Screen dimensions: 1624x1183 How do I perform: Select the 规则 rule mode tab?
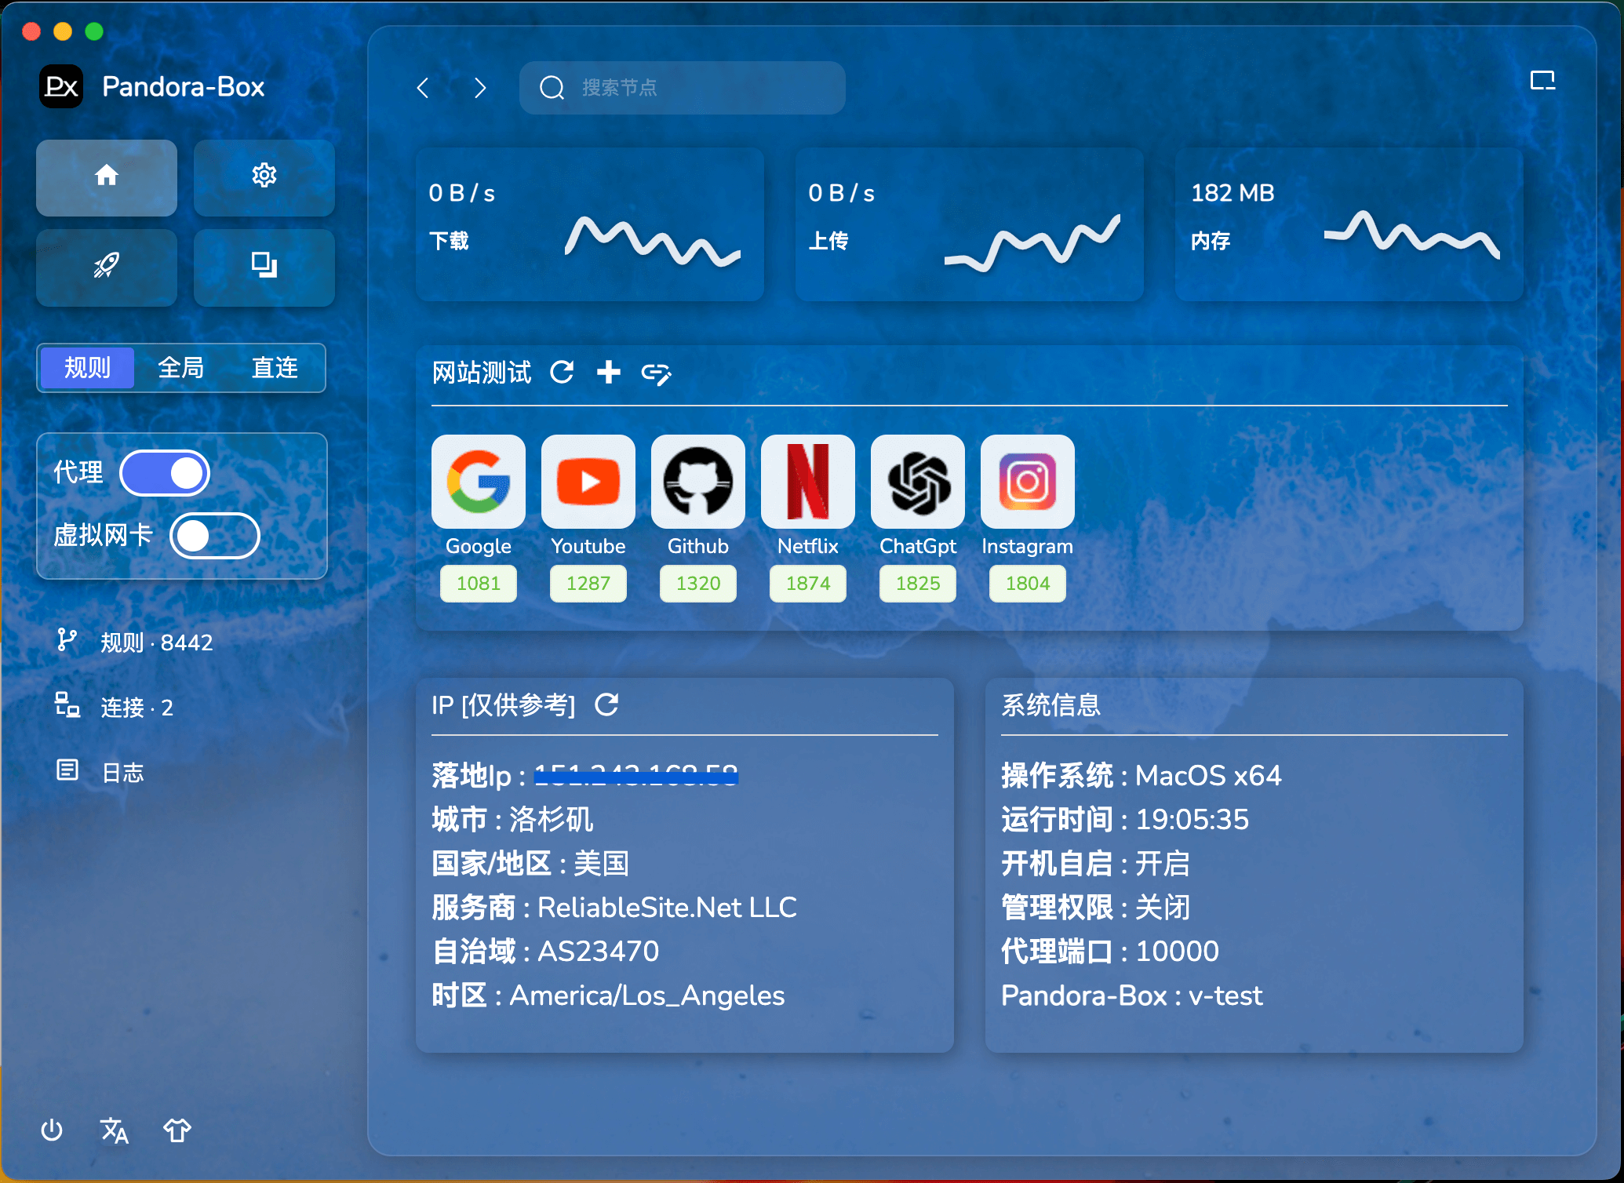87,367
